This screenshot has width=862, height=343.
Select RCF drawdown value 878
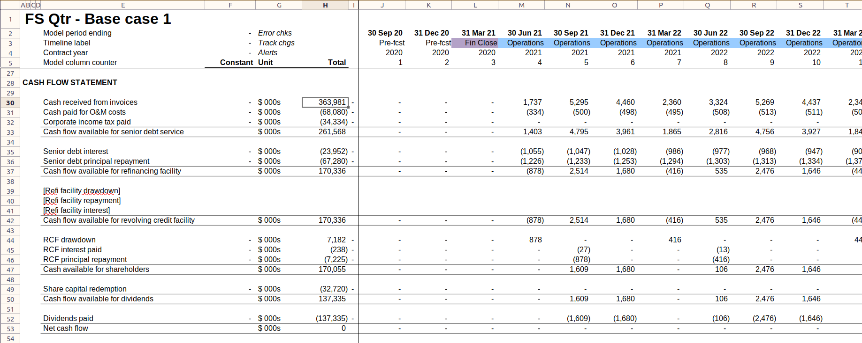tap(535, 240)
